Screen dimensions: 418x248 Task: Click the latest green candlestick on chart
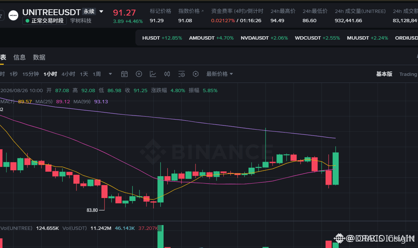click(x=336, y=168)
